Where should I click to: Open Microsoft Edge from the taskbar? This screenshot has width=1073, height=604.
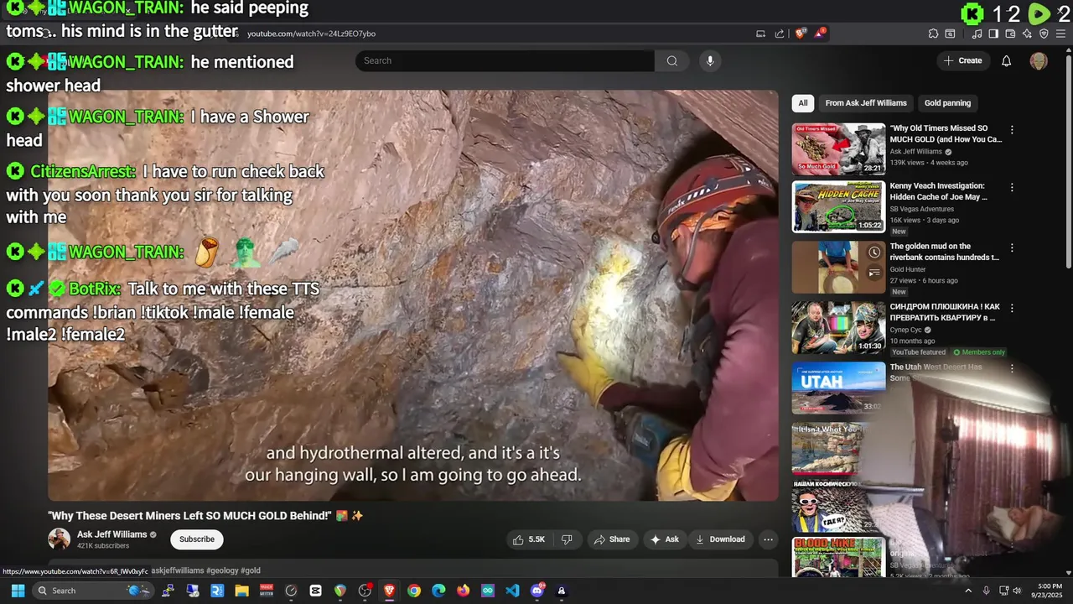tap(438, 591)
